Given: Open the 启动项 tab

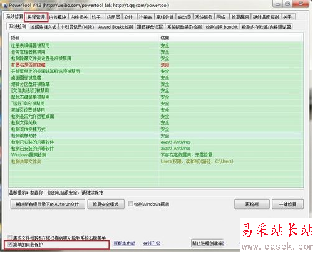Looking at the screenshot, I should pos(185,17).
